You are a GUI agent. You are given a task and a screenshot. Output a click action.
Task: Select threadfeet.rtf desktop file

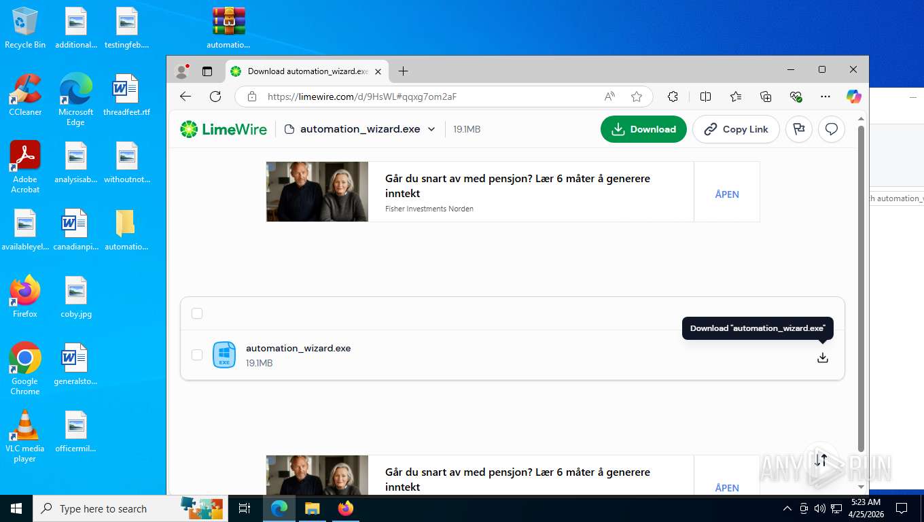pos(126,95)
